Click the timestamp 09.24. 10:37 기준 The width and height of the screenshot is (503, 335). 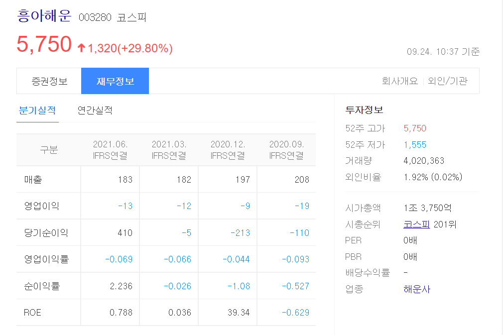click(443, 52)
